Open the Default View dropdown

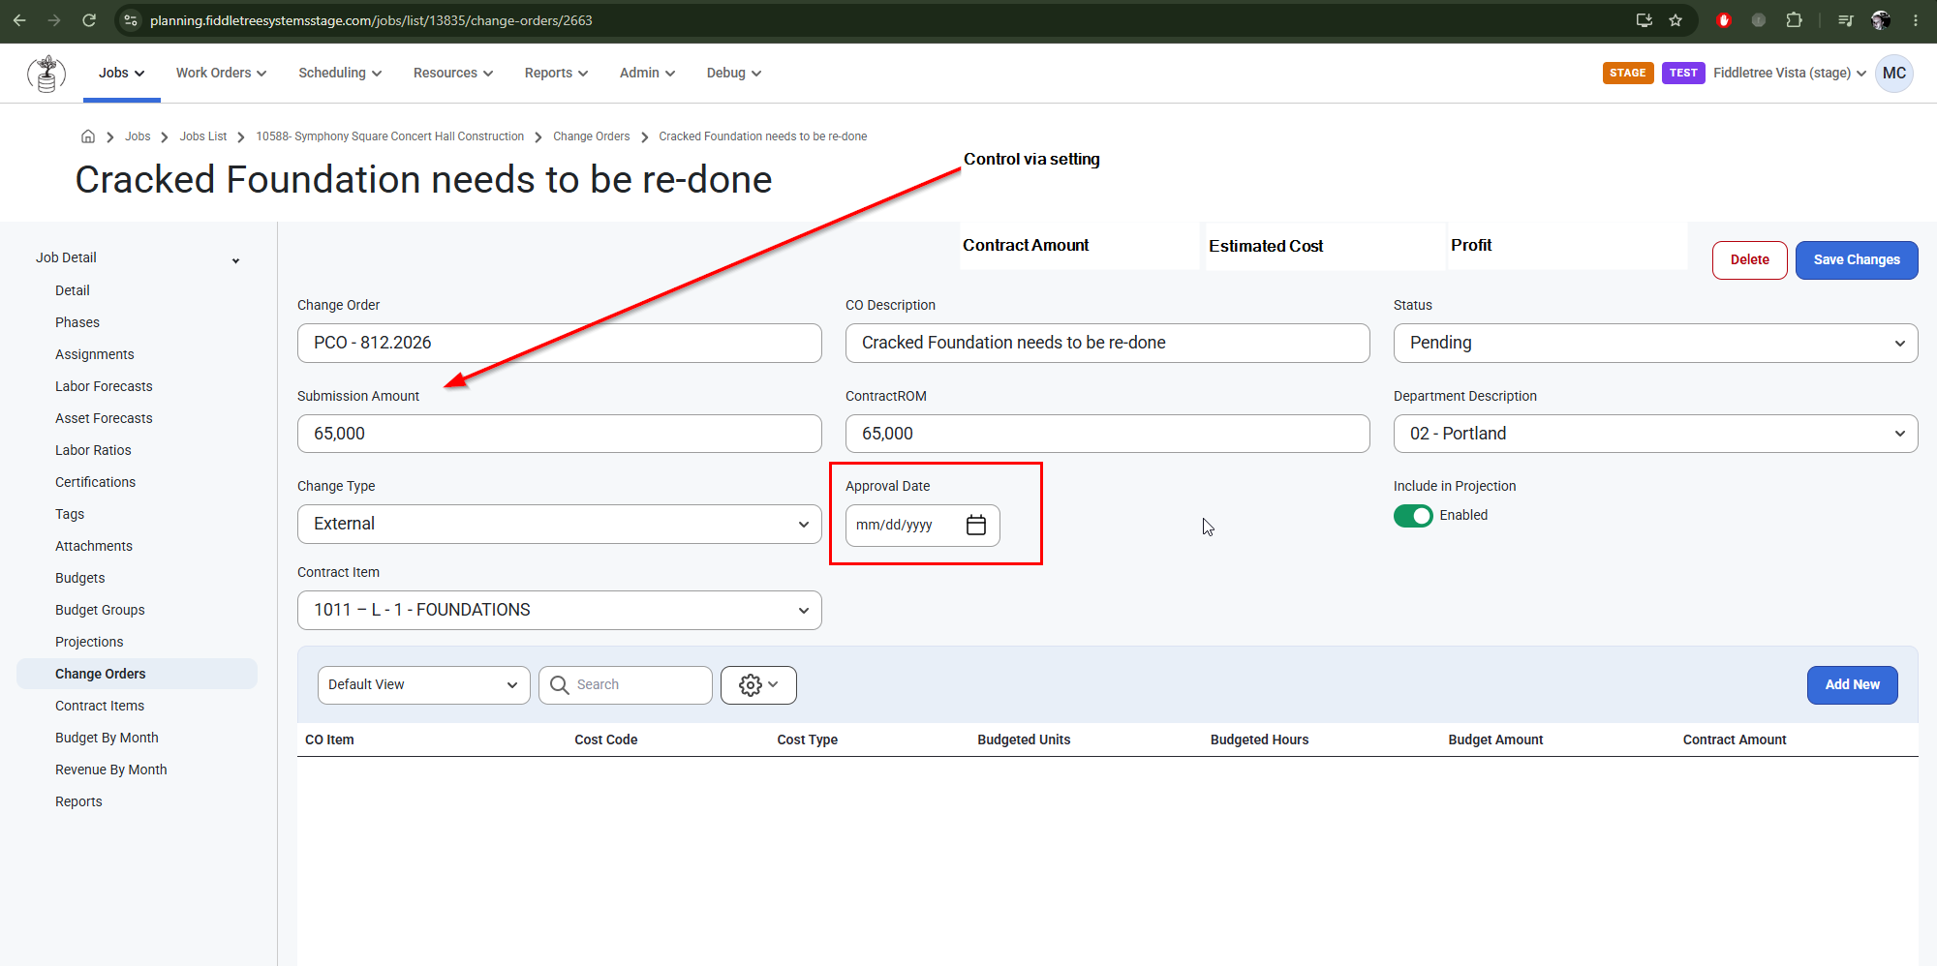click(423, 684)
